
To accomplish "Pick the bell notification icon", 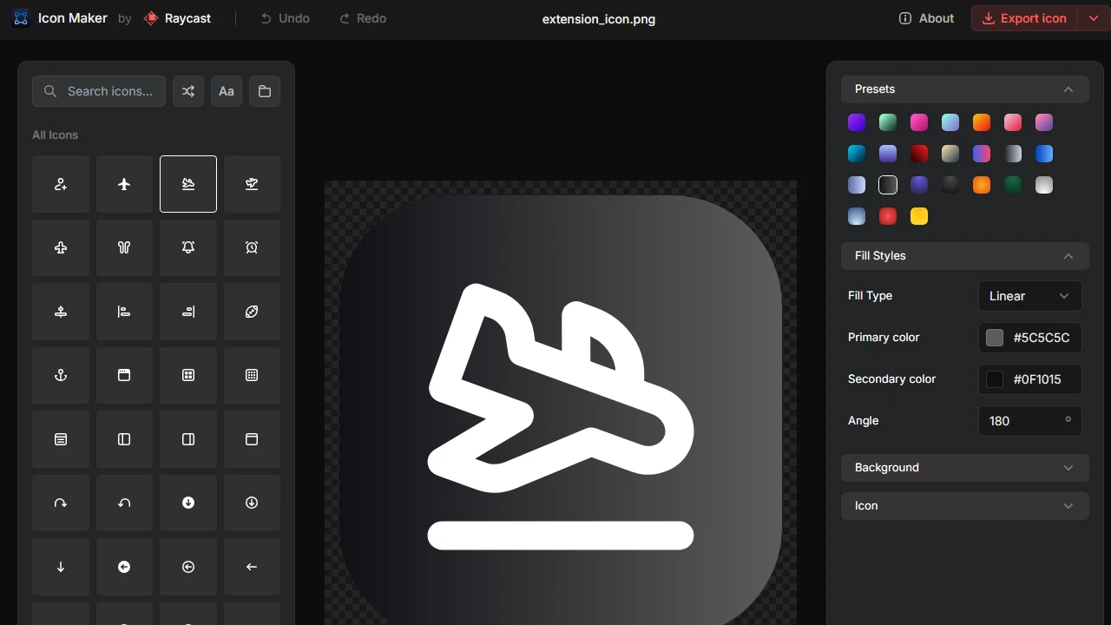I will [x=188, y=247].
